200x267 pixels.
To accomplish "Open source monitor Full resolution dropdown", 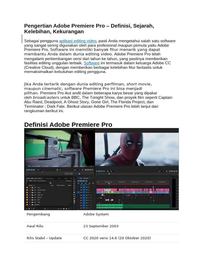I will [77, 170].
